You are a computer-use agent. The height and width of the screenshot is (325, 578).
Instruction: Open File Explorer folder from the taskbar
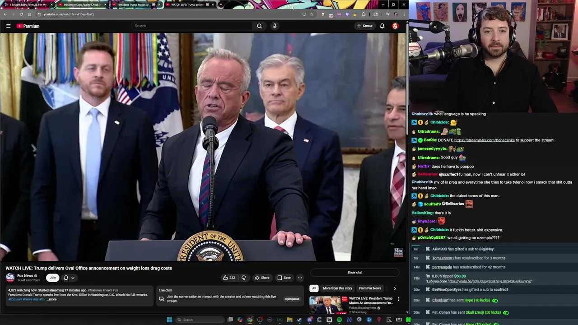point(289,320)
